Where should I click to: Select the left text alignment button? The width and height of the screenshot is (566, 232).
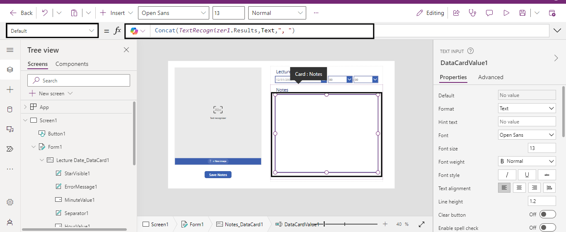tap(504, 188)
